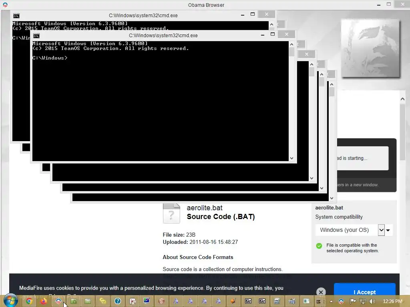Click I Accept on cookie notice
This screenshot has height=307, width=410.
[364, 292]
